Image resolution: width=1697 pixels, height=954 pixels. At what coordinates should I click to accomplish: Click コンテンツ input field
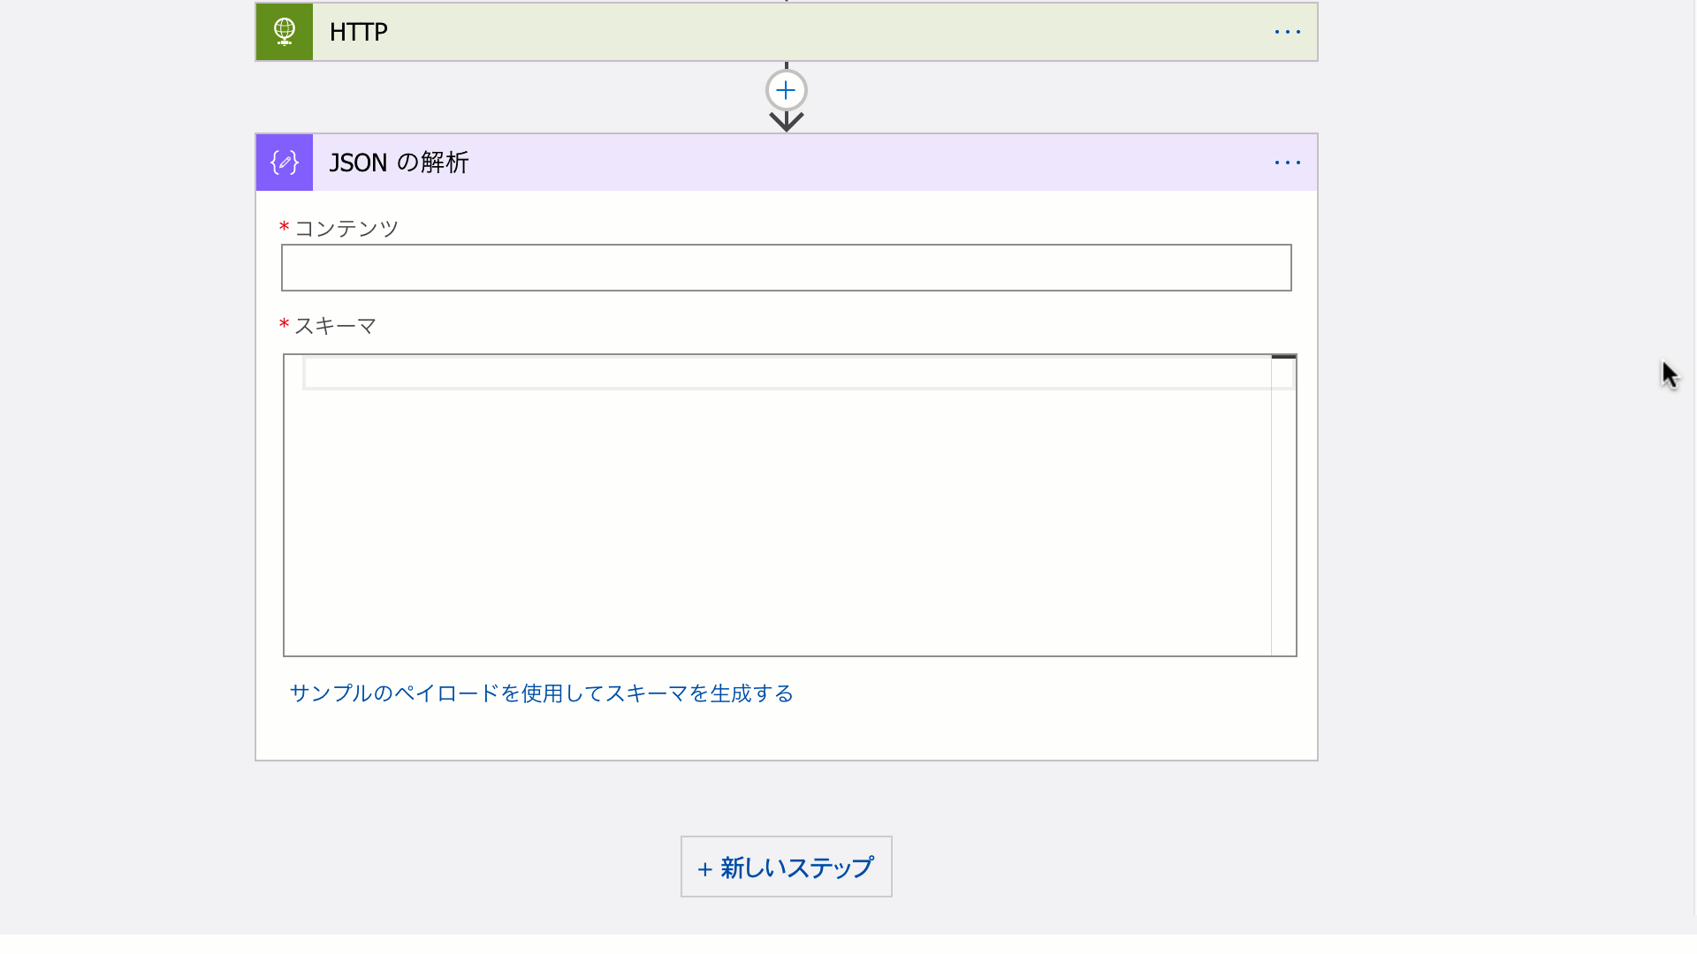786,267
